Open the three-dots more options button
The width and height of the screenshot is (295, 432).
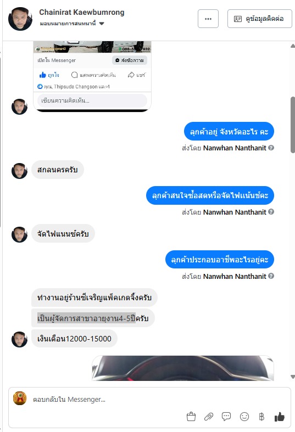(x=208, y=19)
